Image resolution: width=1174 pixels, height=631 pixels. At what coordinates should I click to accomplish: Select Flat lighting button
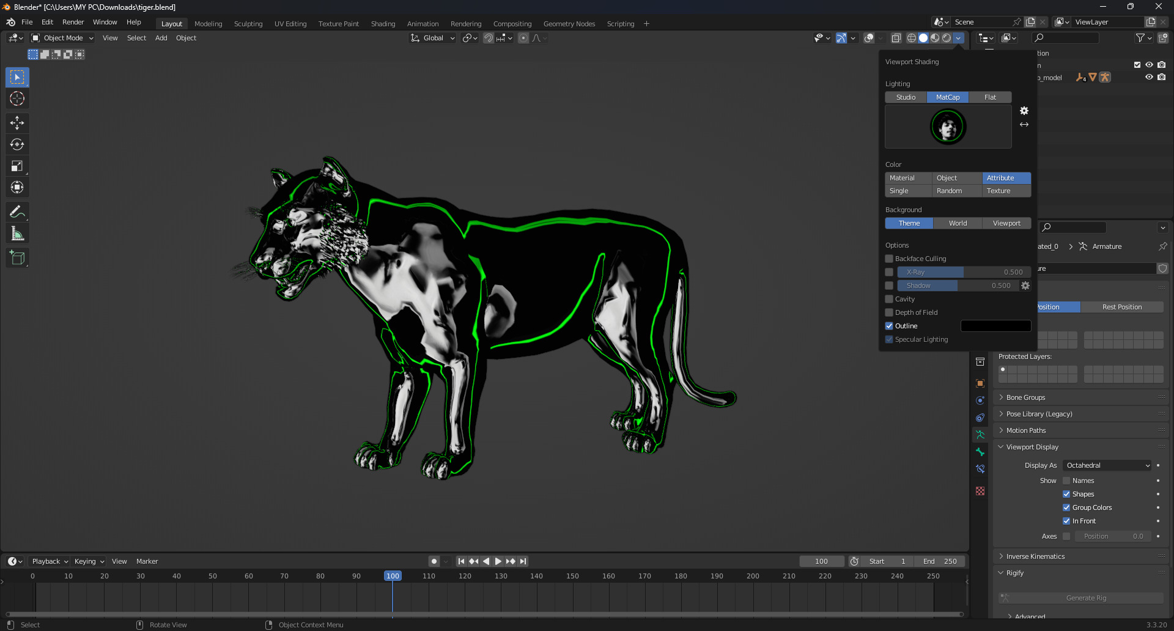tap(990, 97)
